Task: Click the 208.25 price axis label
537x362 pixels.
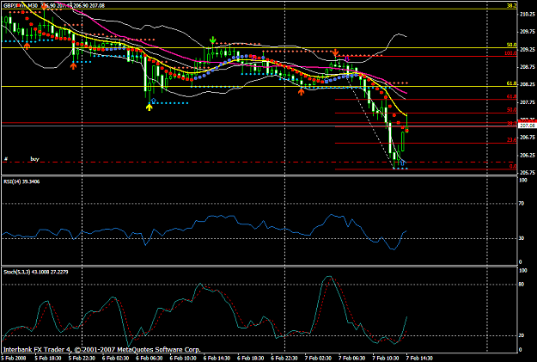Action: (528, 84)
